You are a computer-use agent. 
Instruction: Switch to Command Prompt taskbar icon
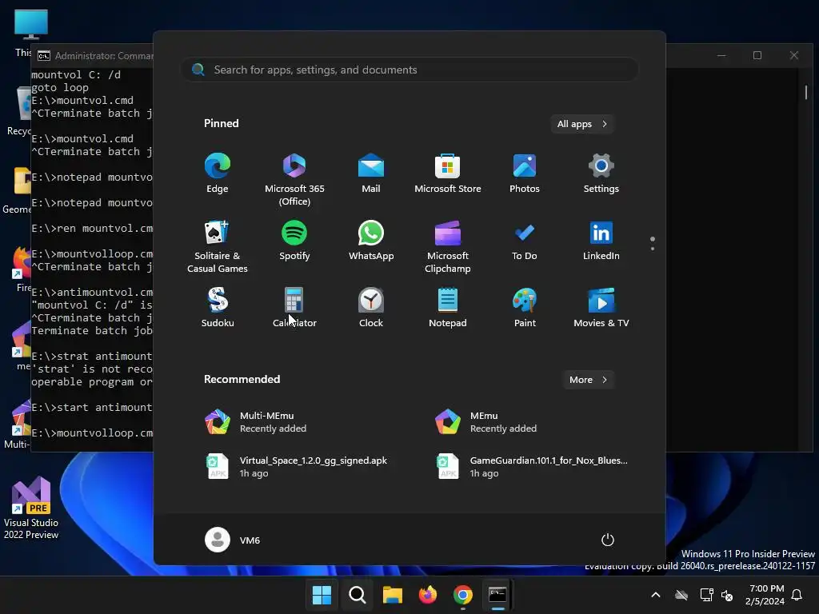point(497,595)
